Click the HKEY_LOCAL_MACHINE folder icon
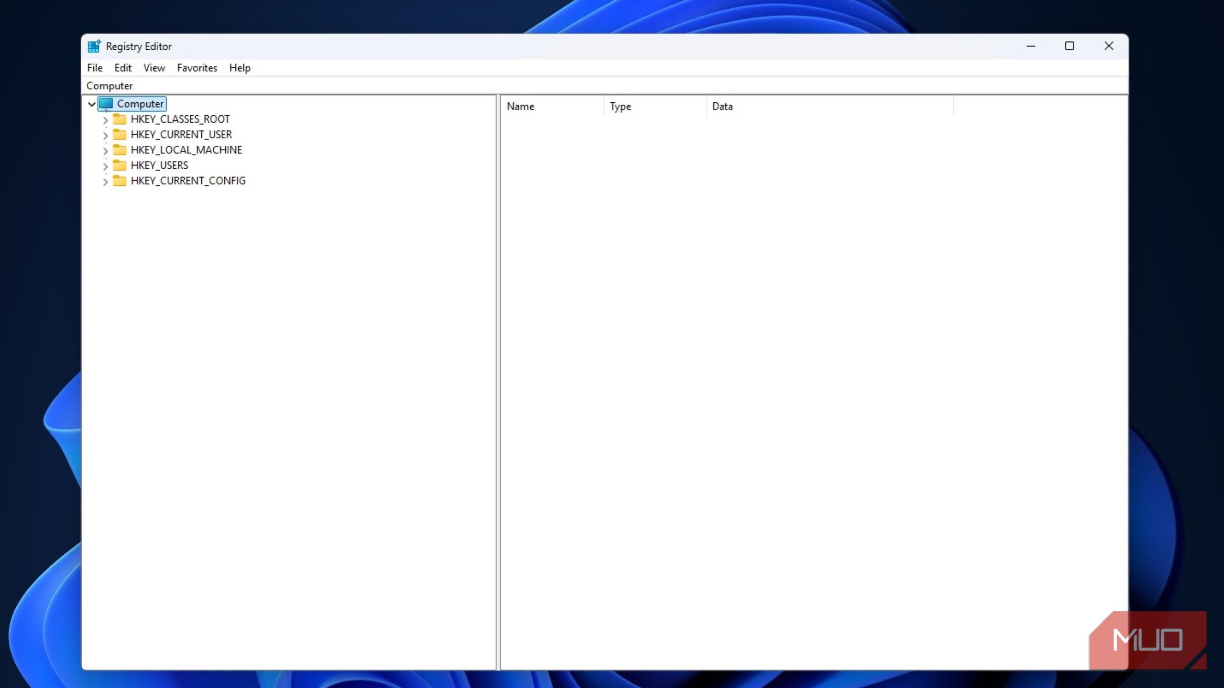The image size is (1224, 688). [x=120, y=150]
